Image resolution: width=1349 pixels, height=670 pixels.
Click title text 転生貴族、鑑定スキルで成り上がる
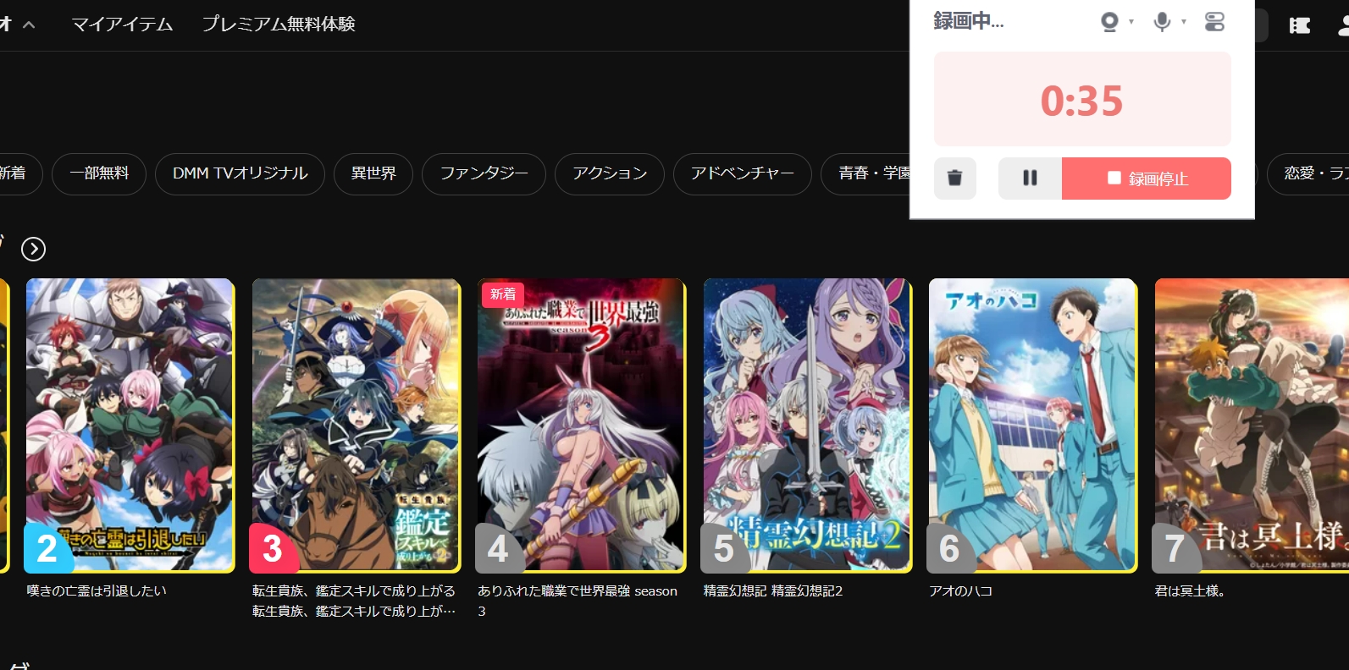tap(354, 591)
